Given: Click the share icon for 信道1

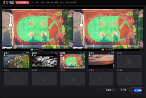Looking at the screenshot, I should [x=24, y=53].
